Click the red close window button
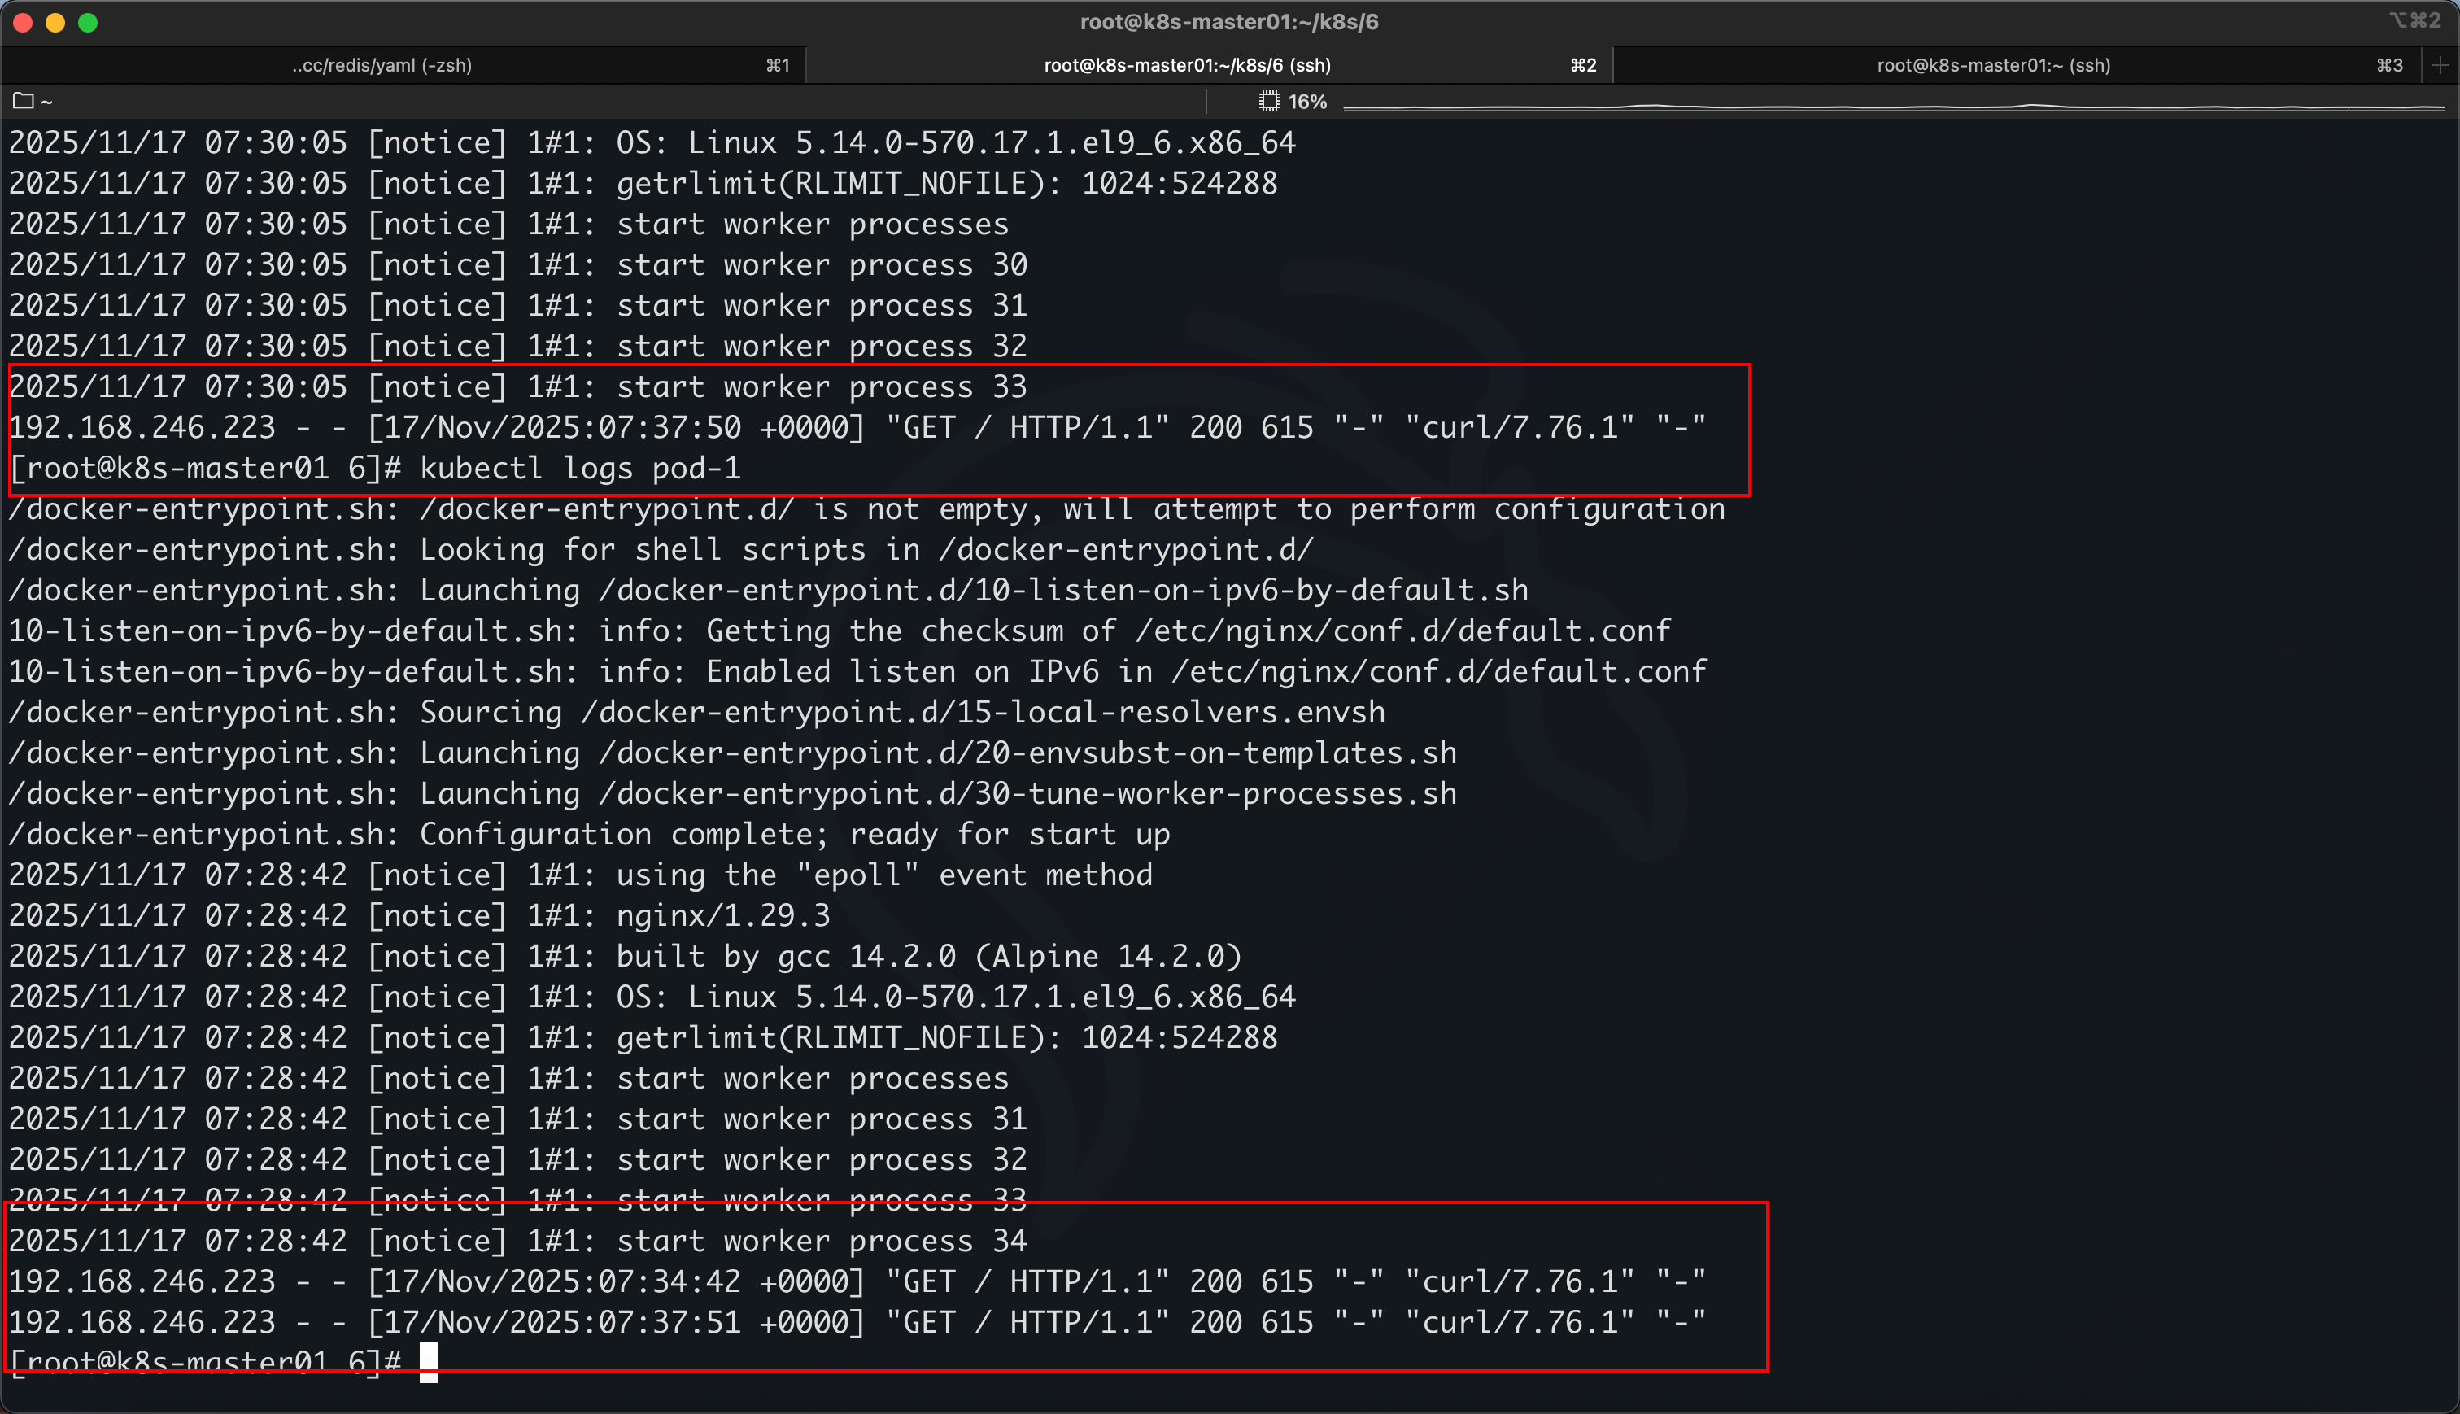Image resolution: width=2460 pixels, height=1414 pixels. [24, 22]
